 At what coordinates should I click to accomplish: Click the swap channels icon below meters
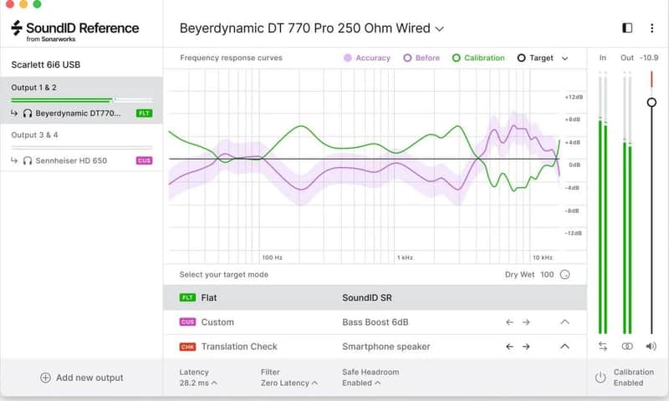(x=602, y=347)
